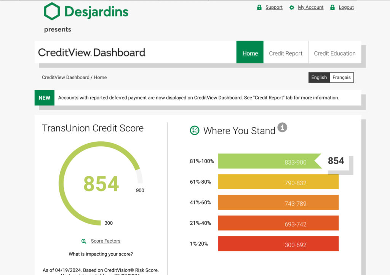
Task: Click the green 833-900 score range bar
Action: [x=267, y=161]
